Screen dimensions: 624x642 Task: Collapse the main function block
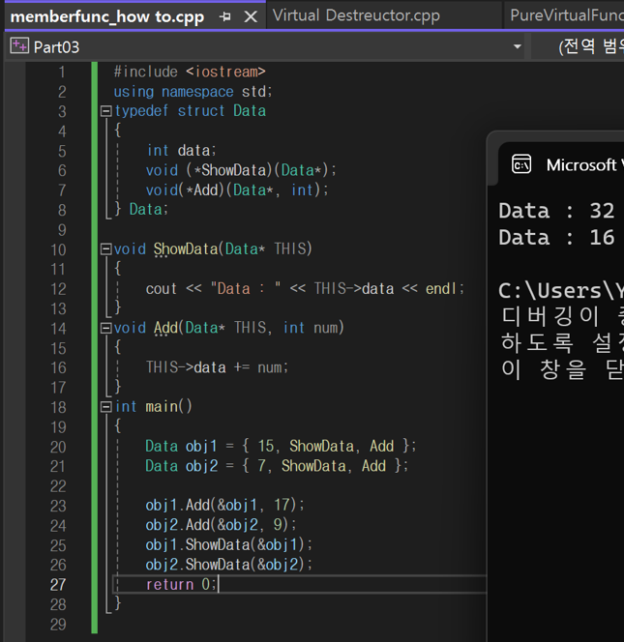click(x=106, y=407)
